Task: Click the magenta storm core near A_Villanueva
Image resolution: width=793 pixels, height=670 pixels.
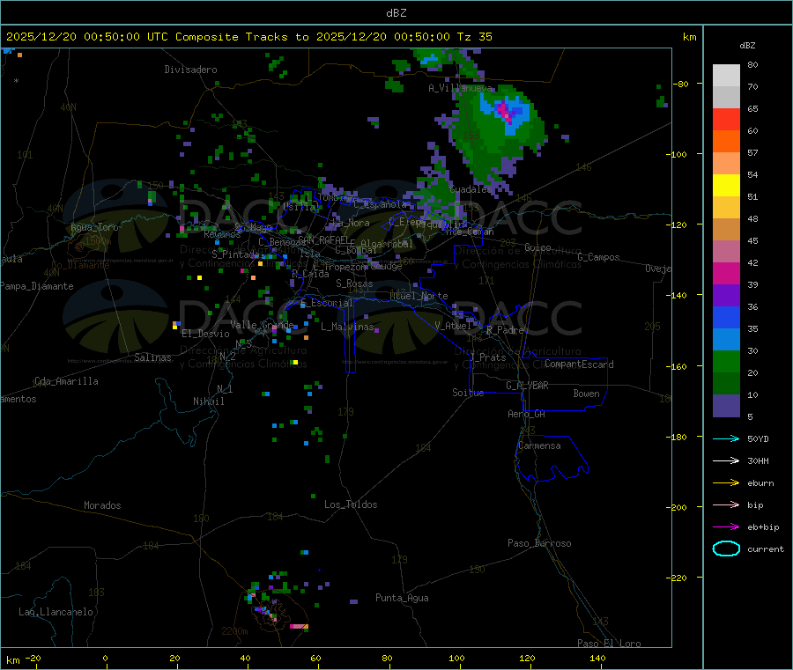Action: coord(506,111)
